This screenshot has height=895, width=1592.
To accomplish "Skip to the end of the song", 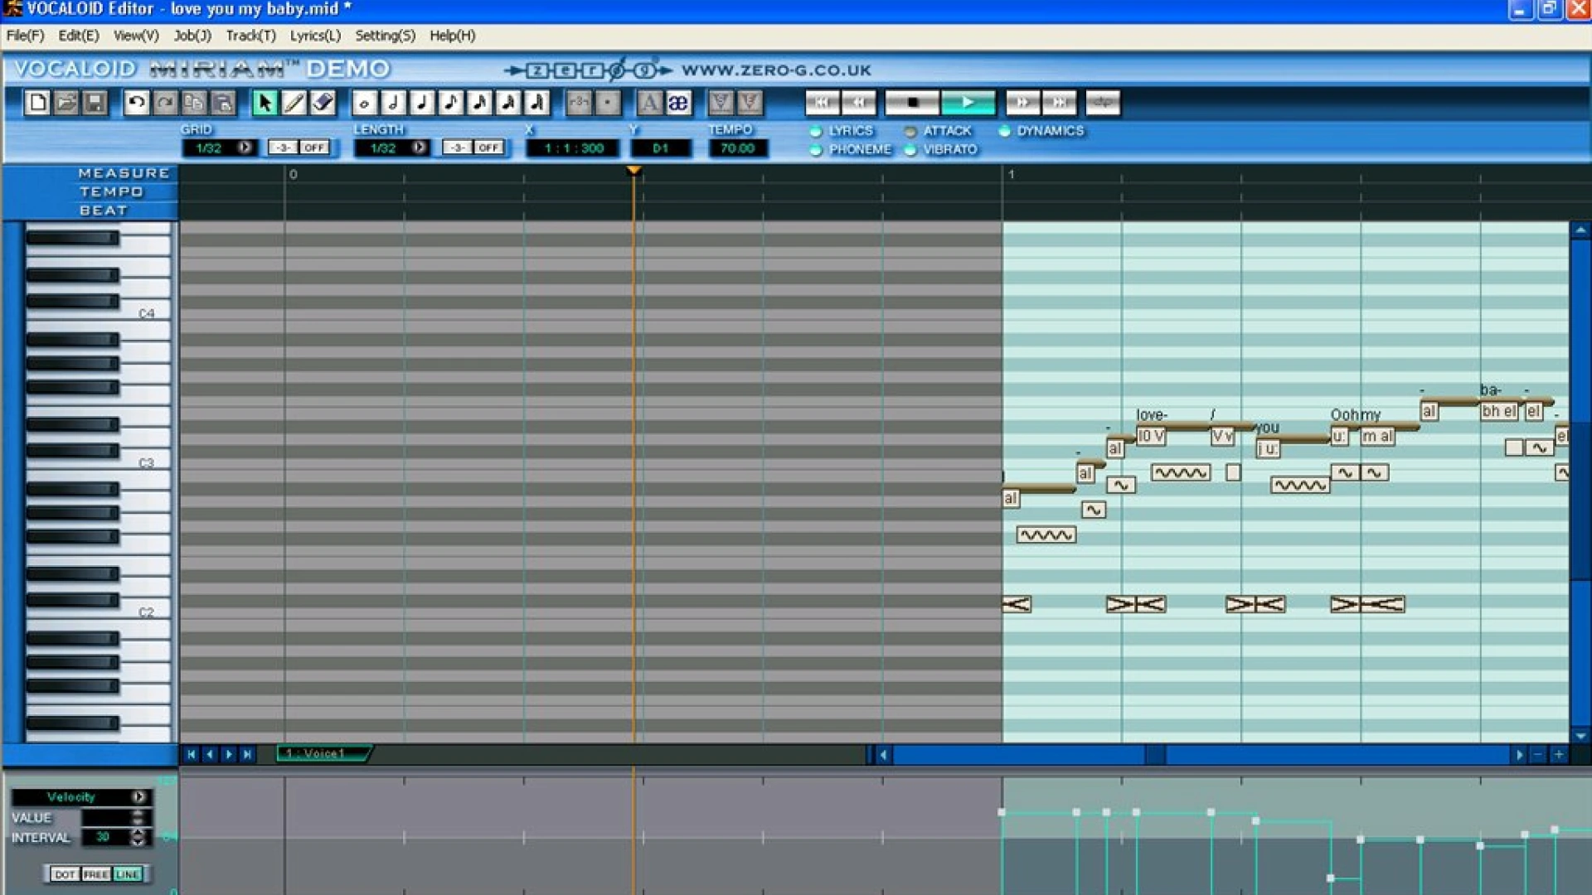I will 1059,103.
